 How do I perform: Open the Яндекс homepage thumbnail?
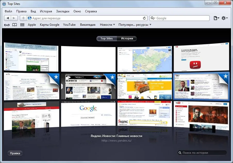click(x=145, y=114)
